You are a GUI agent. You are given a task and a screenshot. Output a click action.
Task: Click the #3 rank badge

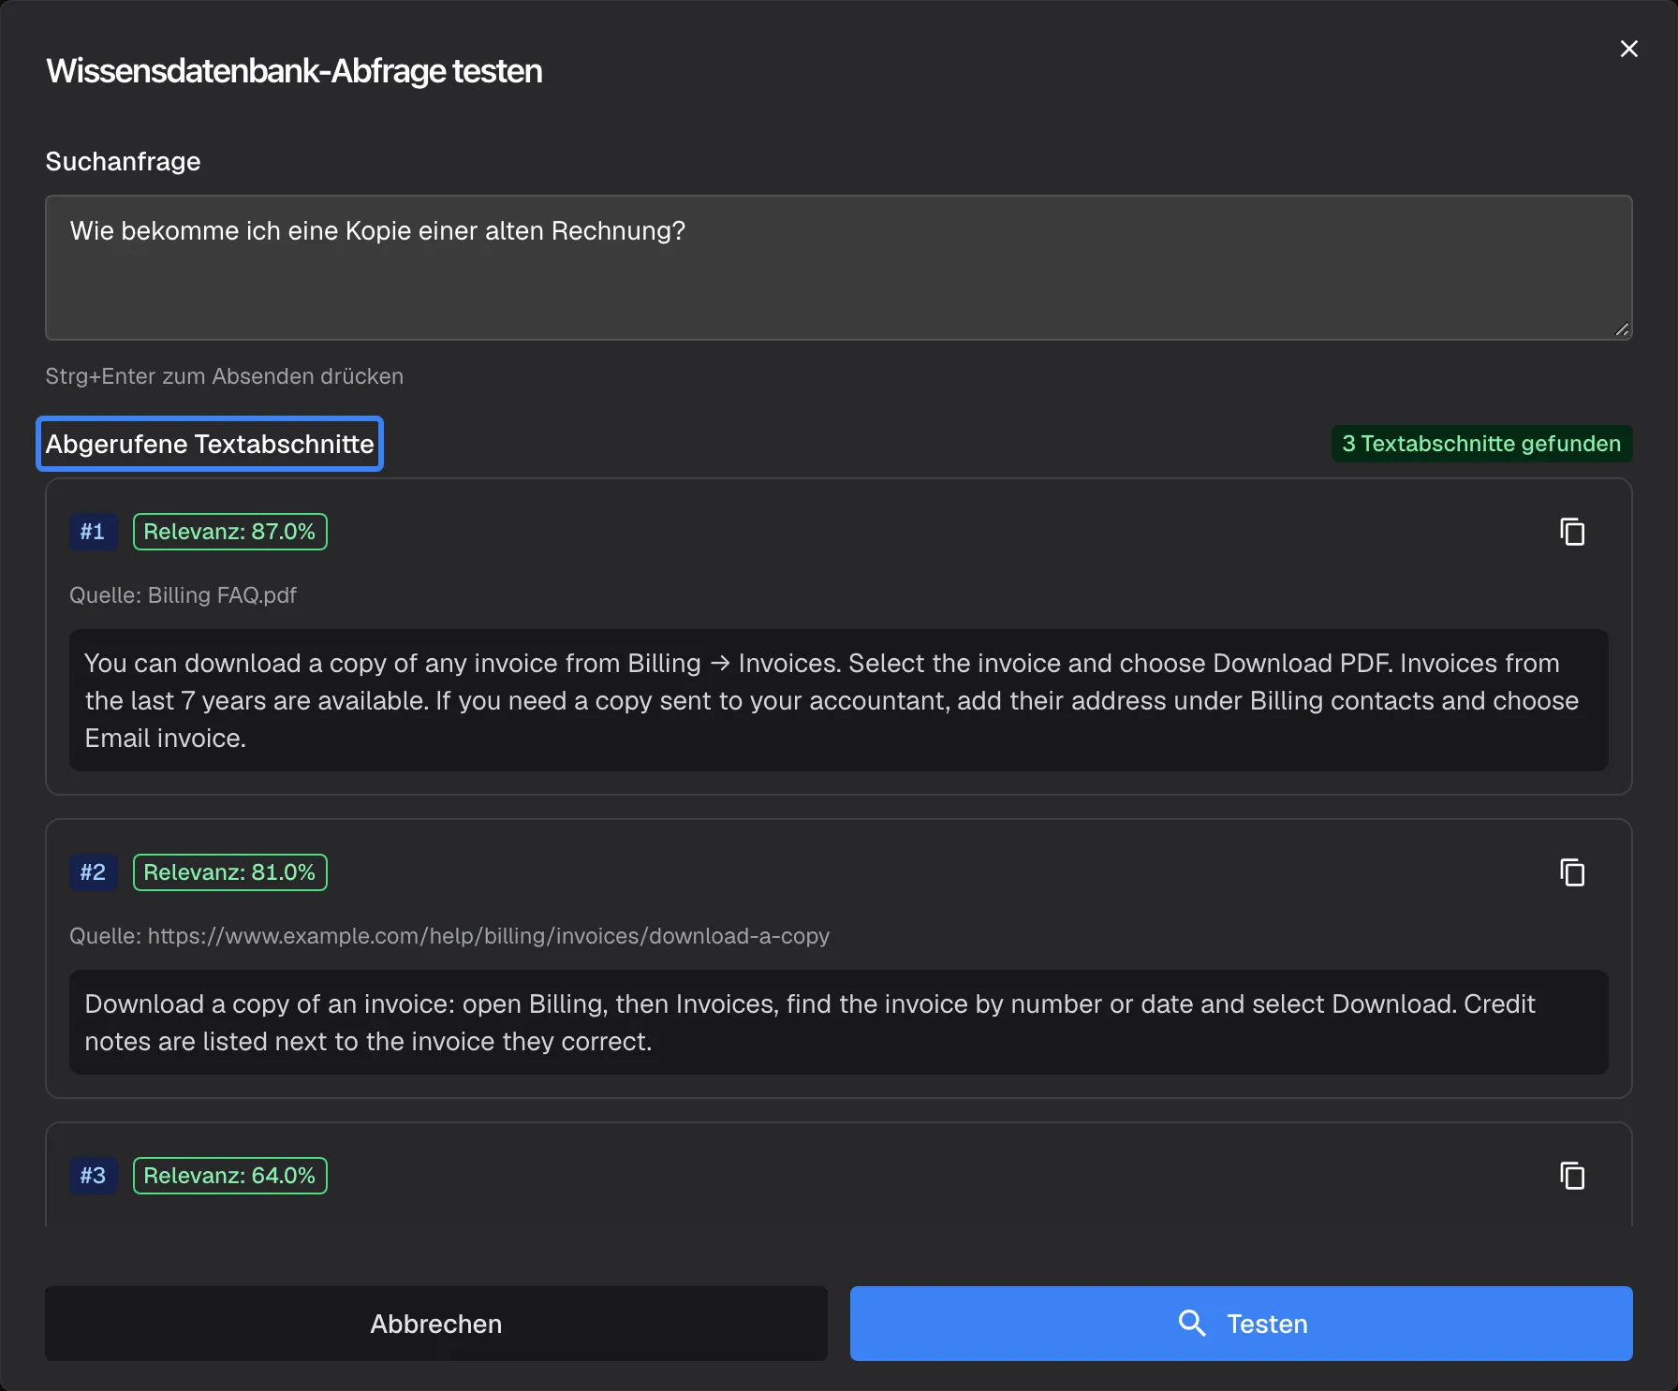pos(93,1176)
